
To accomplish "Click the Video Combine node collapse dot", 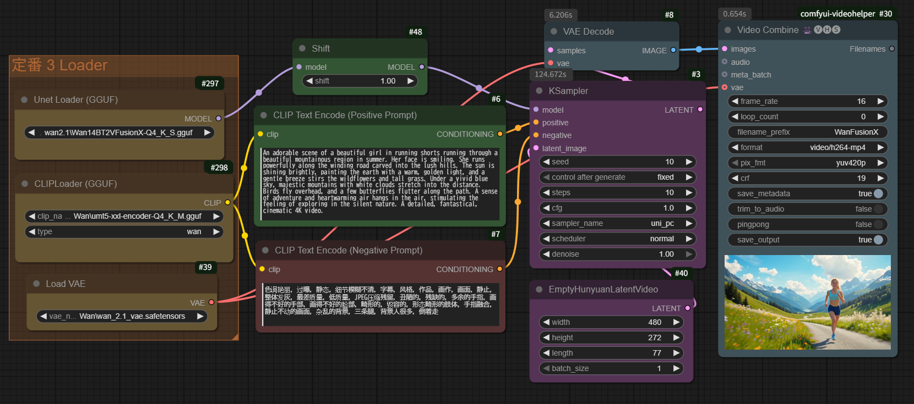I will (x=728, y=30).
